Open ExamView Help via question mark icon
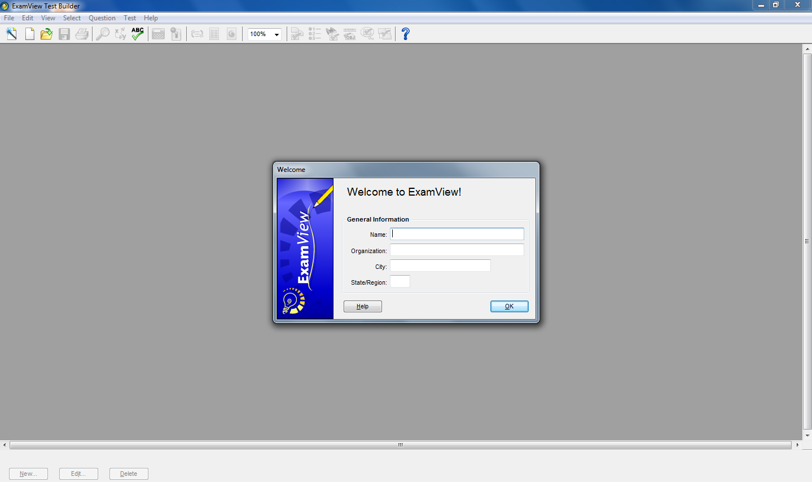Screen dimensions: 812x482 pyautogui.click(x=405, y=34)
